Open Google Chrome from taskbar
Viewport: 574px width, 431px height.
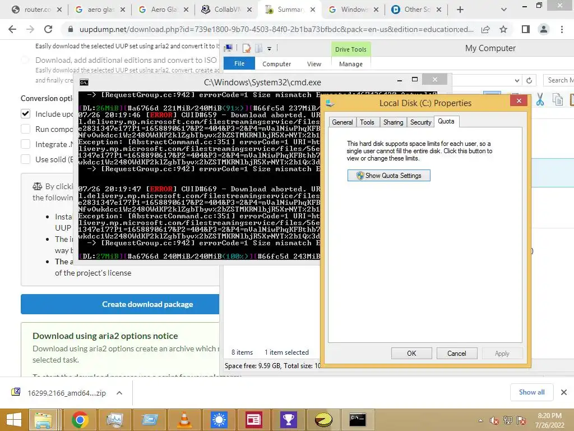click(80, 420)
